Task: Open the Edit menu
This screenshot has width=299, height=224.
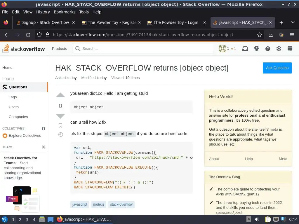Action: point(16,12)
